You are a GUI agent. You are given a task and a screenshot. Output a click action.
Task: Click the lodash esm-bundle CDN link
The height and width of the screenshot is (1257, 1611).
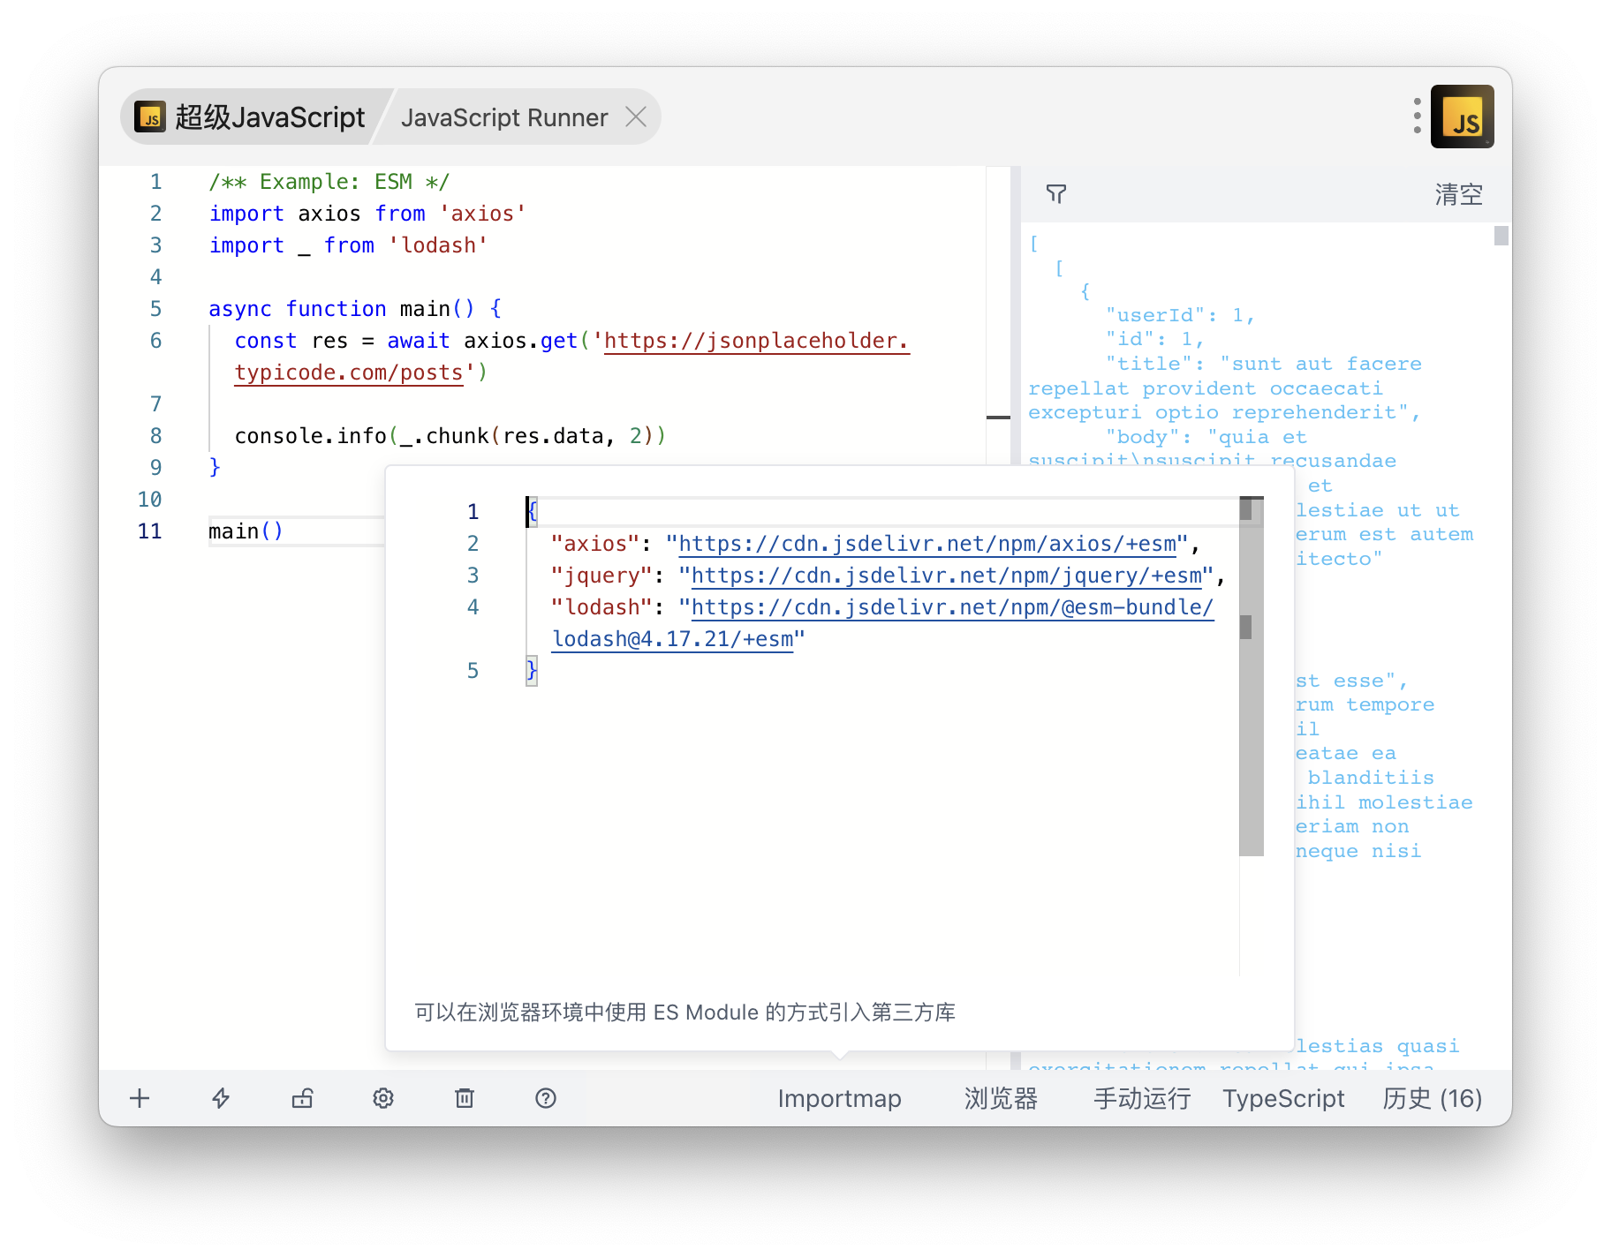coord(883,623)
